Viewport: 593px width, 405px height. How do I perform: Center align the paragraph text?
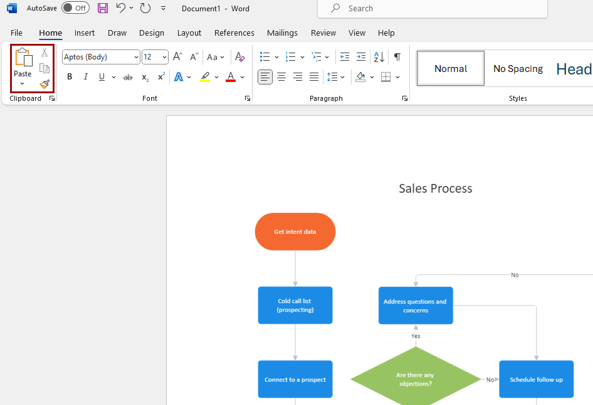tap(281, 77)
